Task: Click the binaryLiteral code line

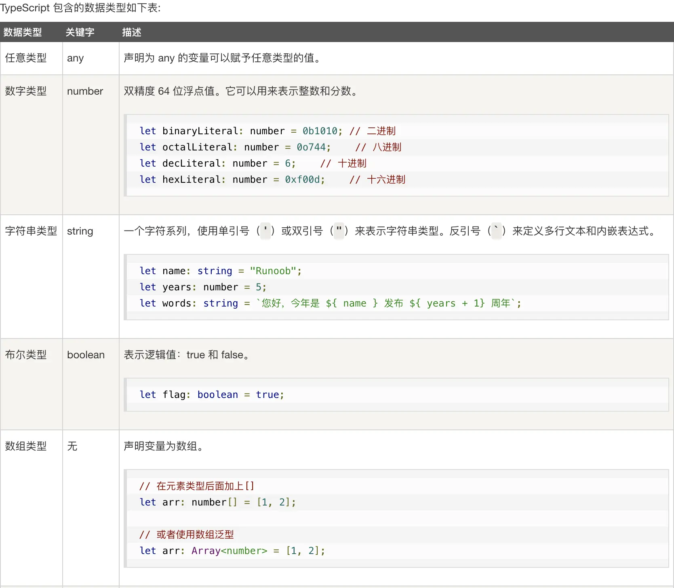Action: pyautogui.click(x=267, y=131)
